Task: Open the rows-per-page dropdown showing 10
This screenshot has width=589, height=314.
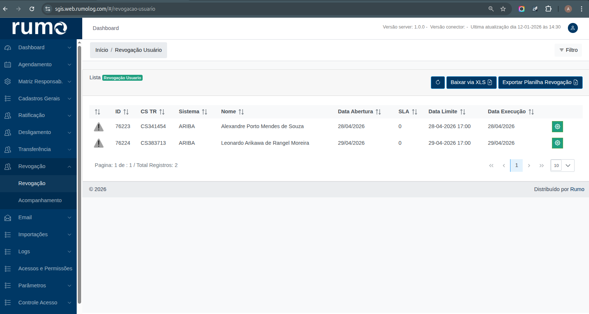Action: 562,166
